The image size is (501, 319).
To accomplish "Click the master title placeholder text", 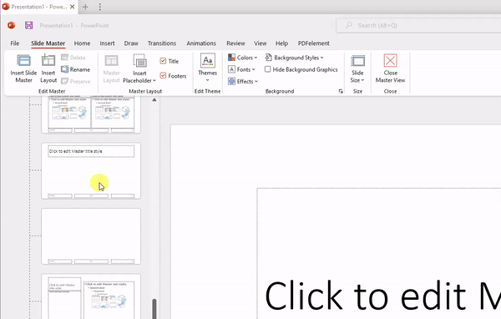I will coord(382,296).
